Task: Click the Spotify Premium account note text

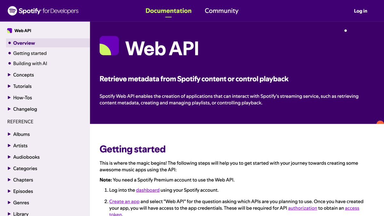Action: [167, 180]
